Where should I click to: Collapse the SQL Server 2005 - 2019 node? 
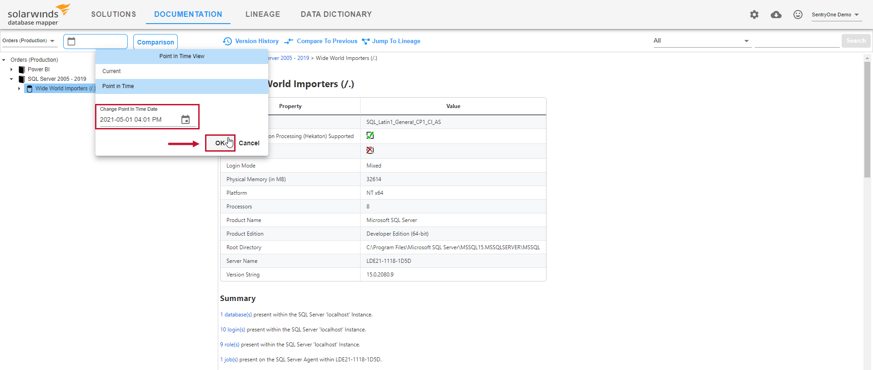point(11,79)
